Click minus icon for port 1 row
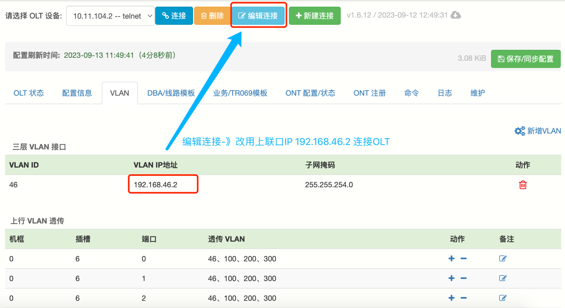Image resolution: width=565 pixels, height=308 pixels. click(463, 278)
